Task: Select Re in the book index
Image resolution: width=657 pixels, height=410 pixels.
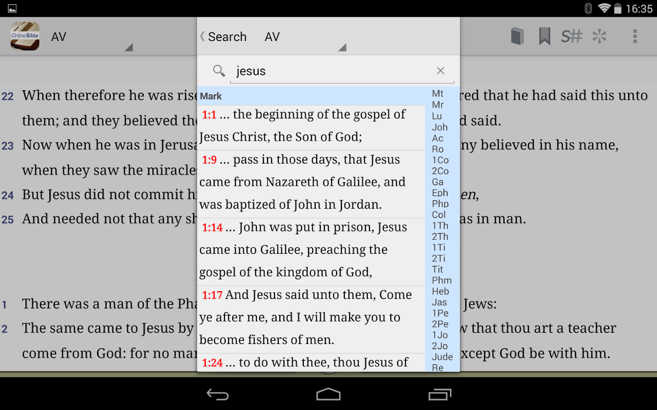Action: (x=438, y=367)
